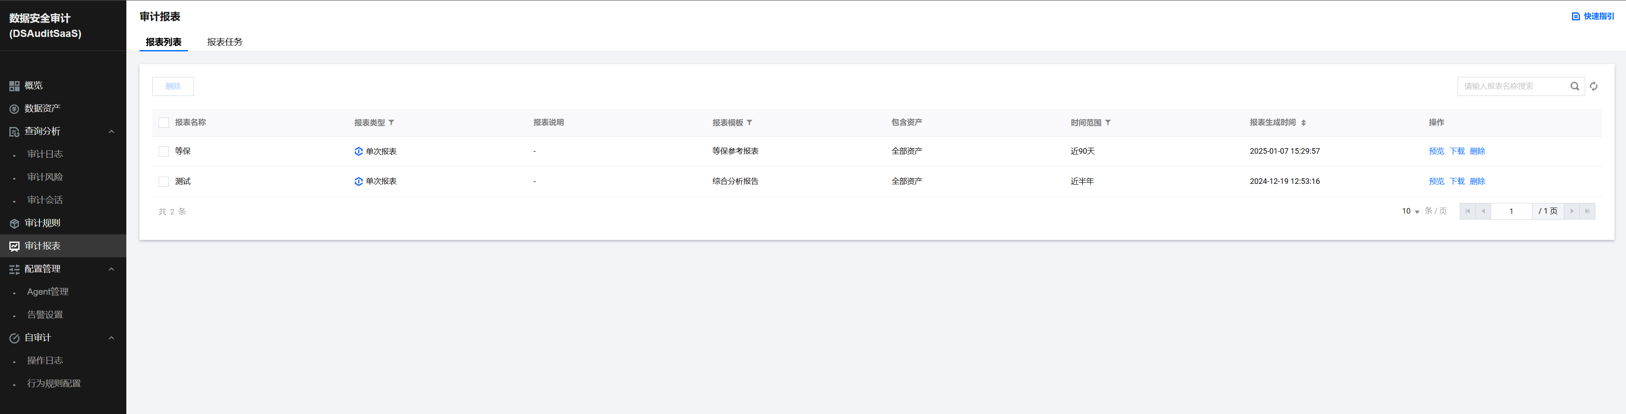Check the checkbox for report 等保
Viewport: 1626px width, 414px height.
(163, 151)
